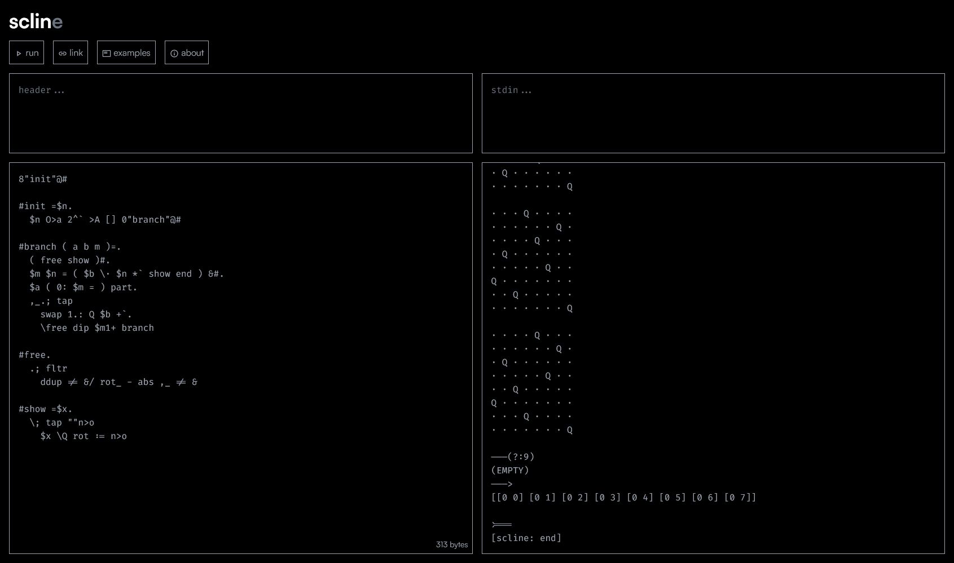954x563 pixels.
Task: Click the line '\free dip $m1+ branch'
Action: click(x=97, y=328)
